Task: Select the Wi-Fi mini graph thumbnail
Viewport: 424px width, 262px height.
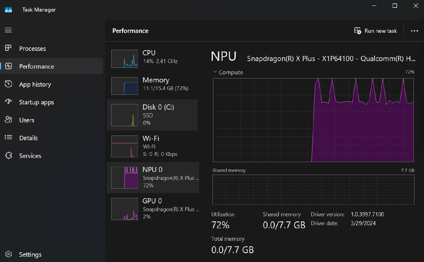Action: tap(124, 146)
